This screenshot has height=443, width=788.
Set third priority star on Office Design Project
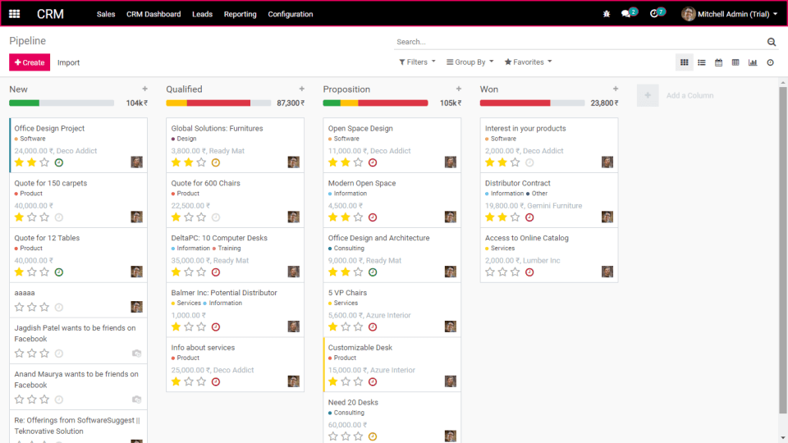[x=44, y=162]
